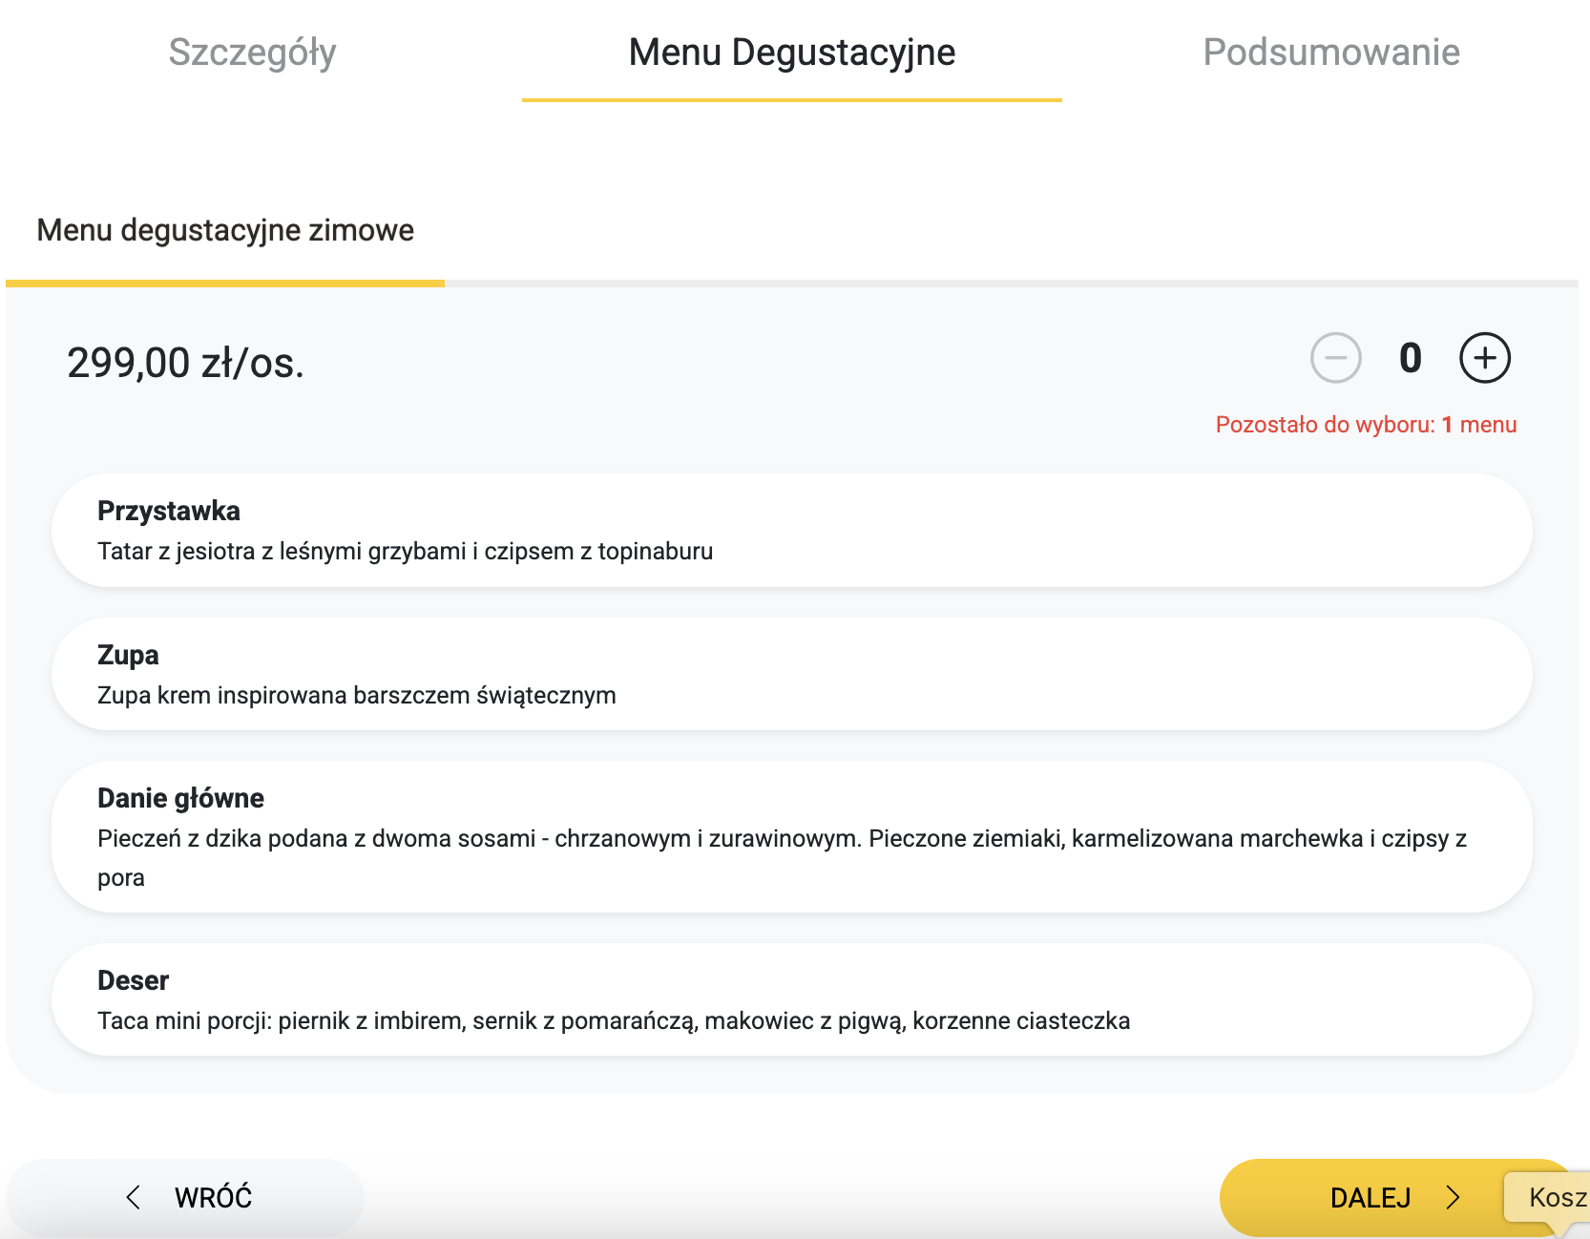The width and height of the screenshot is (1590, 1239).
Task: Click the Deser heading
Action: tap(134, 980)
